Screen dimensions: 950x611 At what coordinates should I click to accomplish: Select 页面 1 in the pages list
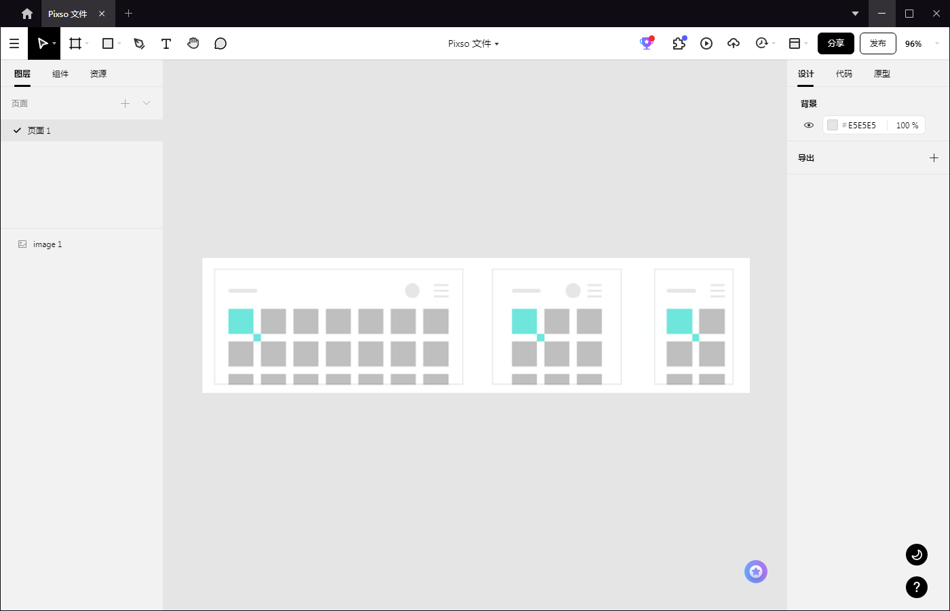[81, 130]
